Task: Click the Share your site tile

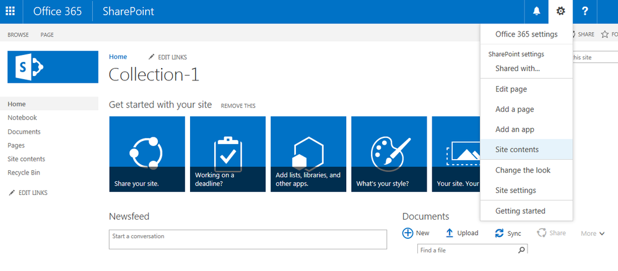Action: (x=147, y=154)
